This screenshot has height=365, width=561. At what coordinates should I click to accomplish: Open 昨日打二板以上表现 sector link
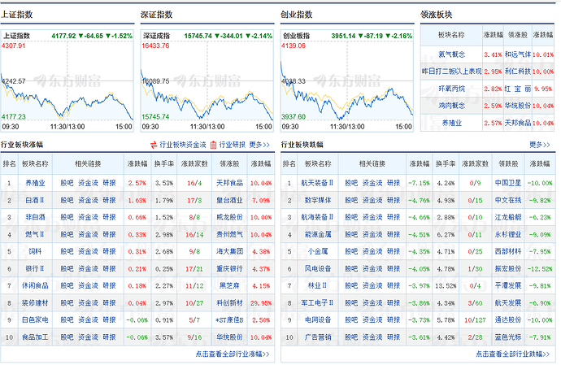(451, 72)
